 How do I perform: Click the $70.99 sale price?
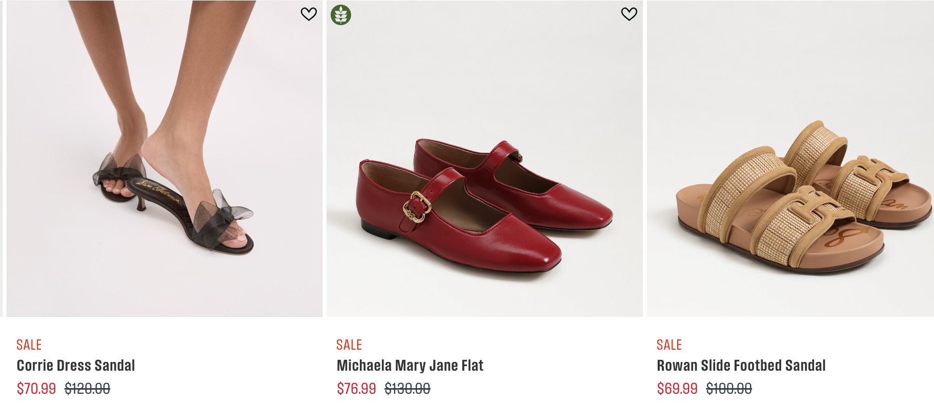(x=36, y=389)
